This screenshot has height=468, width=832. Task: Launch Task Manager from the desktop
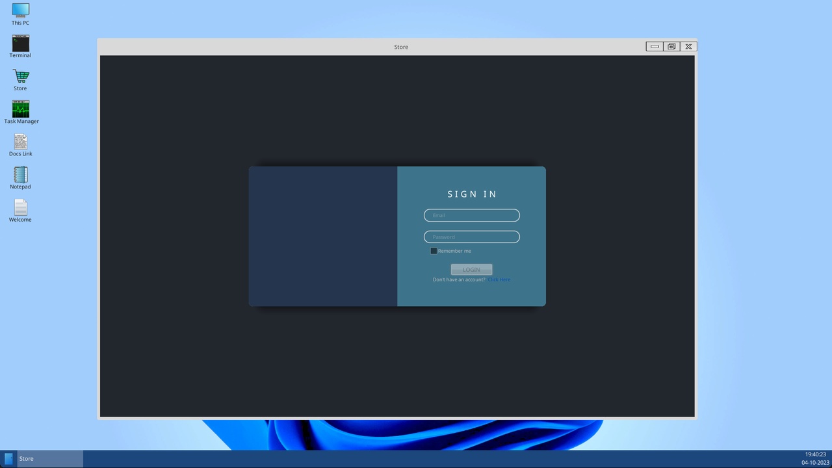click(x=20, y=110)
